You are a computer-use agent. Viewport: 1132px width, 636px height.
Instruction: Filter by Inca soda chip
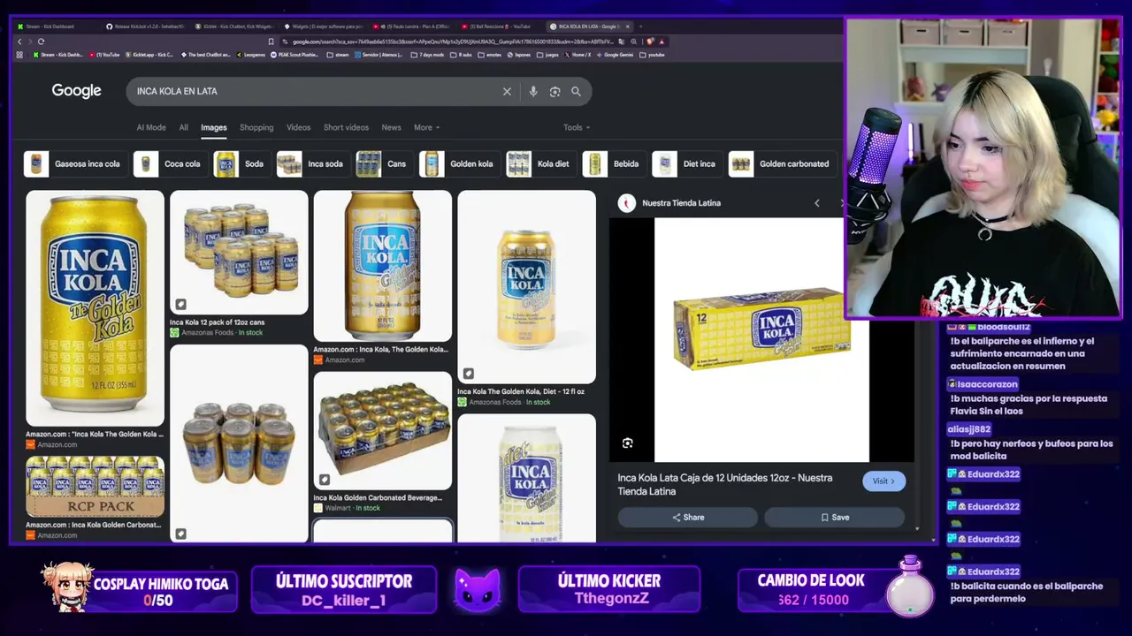pos(313,164)
